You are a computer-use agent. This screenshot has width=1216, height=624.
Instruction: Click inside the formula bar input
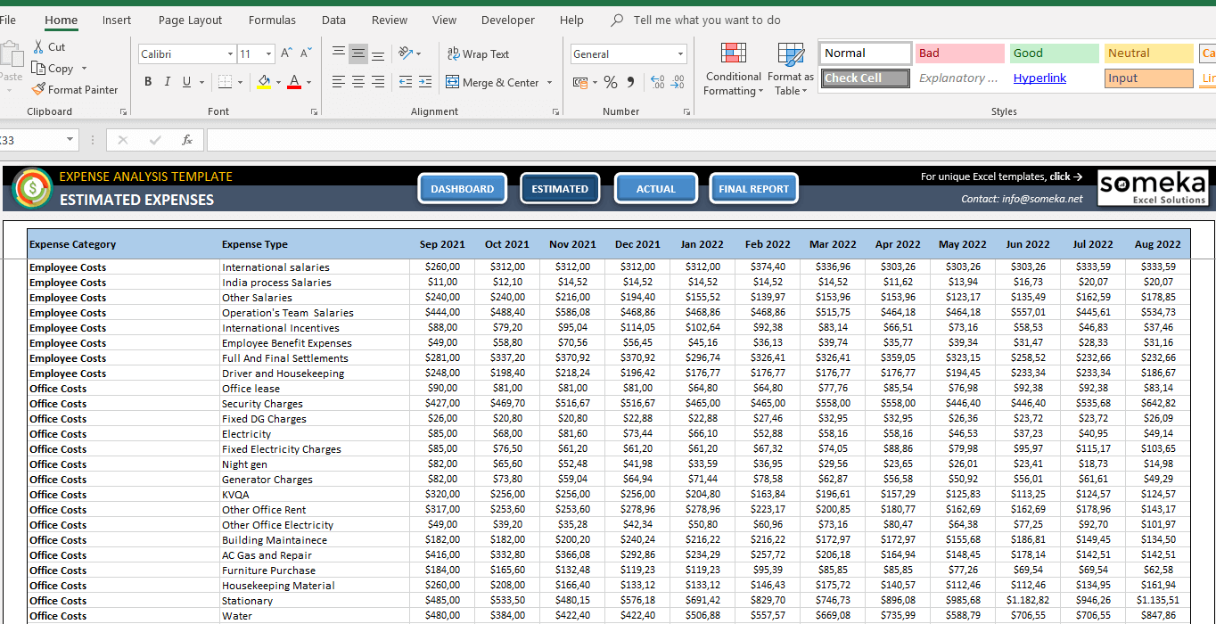click(704, 140)
